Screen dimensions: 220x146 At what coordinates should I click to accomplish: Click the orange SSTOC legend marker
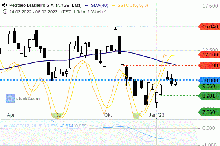[113, 5]
